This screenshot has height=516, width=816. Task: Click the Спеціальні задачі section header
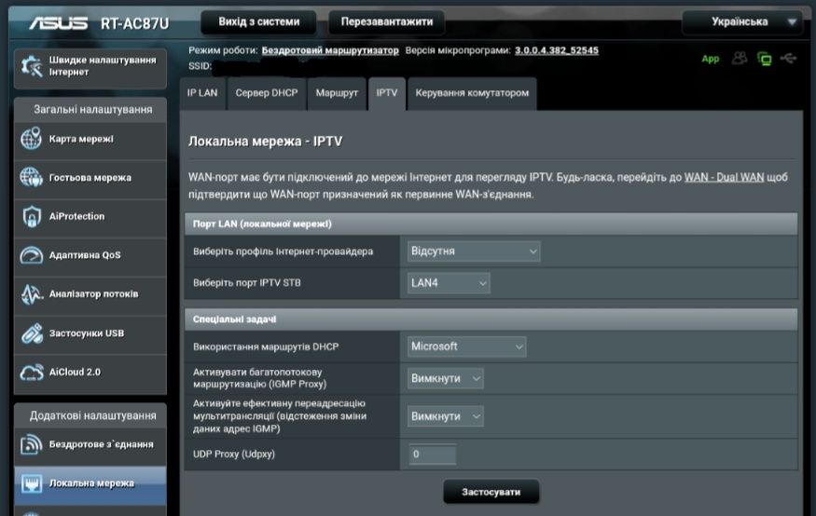coord(491,319)
